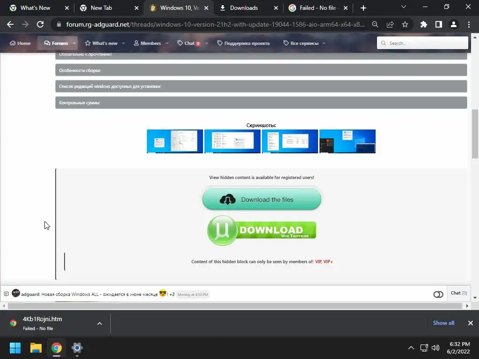Click the forum Search field
The width and height of the screenshot is (479, 359).
pos(422,43)
